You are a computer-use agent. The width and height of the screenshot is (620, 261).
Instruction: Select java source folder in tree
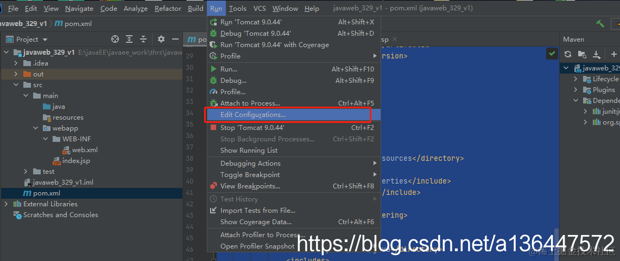click(x=59, y=107)
